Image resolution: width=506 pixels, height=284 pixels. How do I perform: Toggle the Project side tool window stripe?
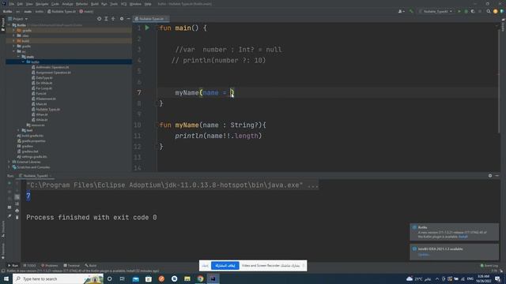[2, 24]
